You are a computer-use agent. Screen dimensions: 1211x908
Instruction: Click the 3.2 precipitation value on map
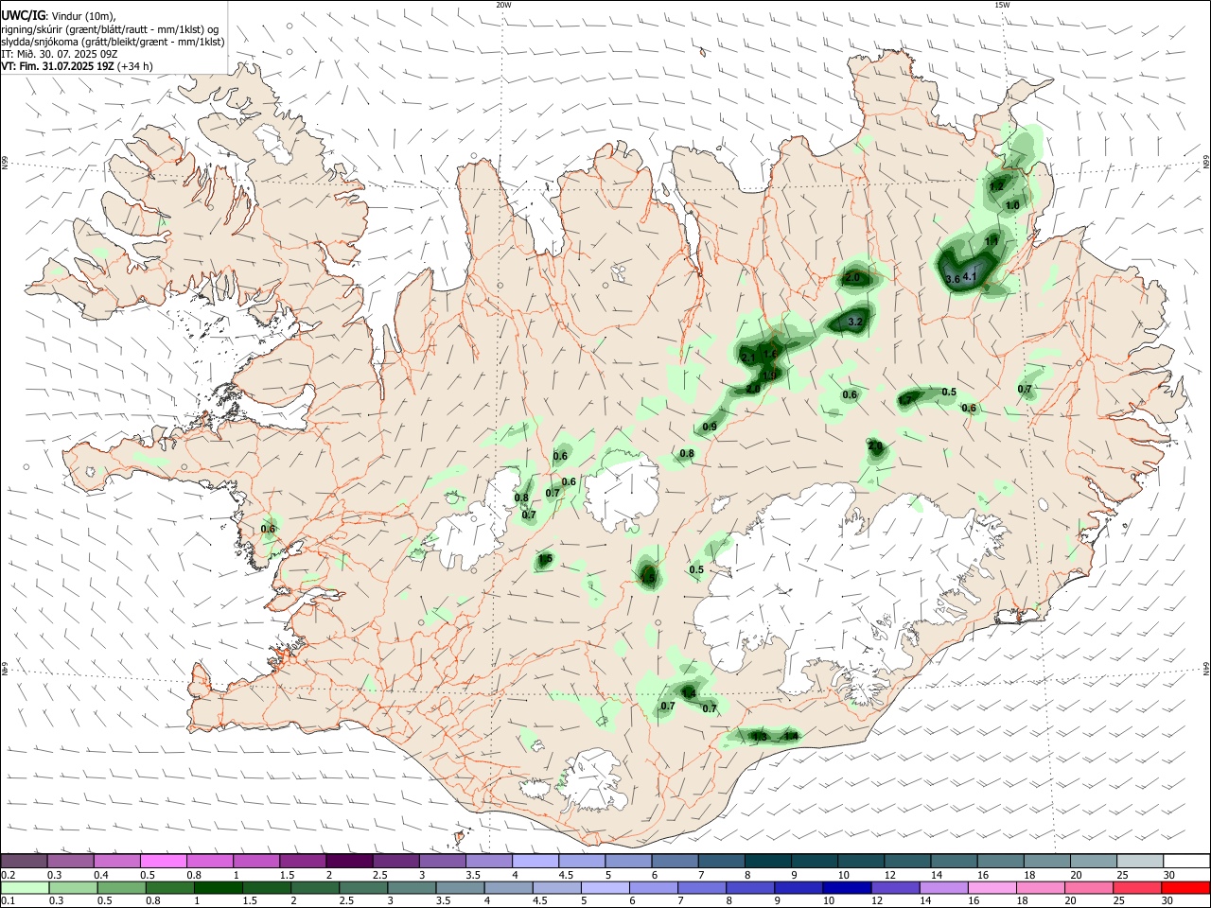(854, 323)
